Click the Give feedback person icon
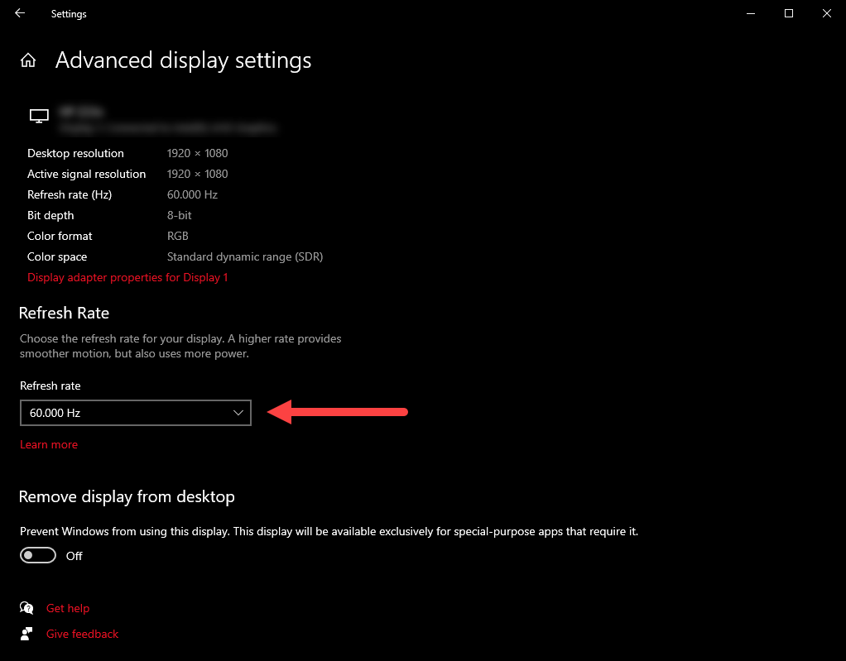846x661 pixels. pos(27,634)
